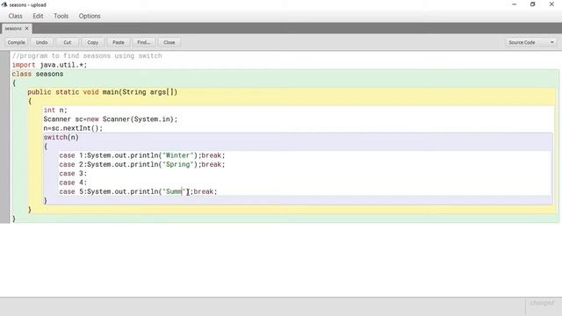Viewport: 562px width, 316px height.
Task: Click the 'case 4:' line
Action: pyautogui.click(x=73, y=183)
